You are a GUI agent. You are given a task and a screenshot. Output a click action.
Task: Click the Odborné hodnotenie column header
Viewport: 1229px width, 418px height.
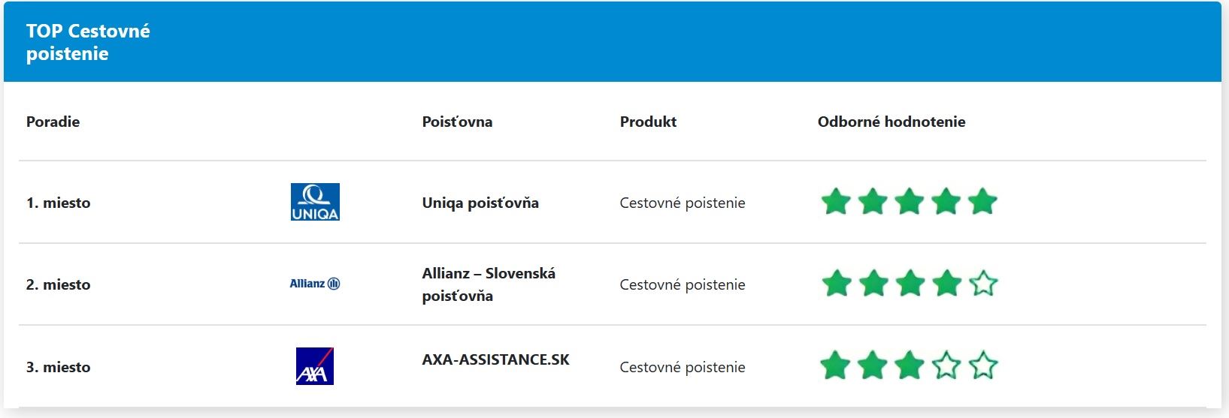click(891, 122)
